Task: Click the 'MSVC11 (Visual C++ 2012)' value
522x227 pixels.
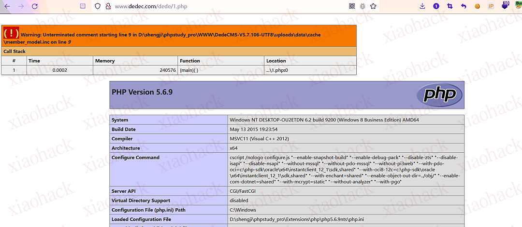Action: coord(260,139)
